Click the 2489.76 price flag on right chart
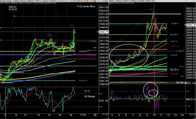The image size is (196, 119). pos(191,25)
